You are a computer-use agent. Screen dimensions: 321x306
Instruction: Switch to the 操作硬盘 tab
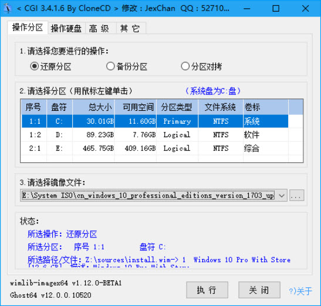[66, 28]
